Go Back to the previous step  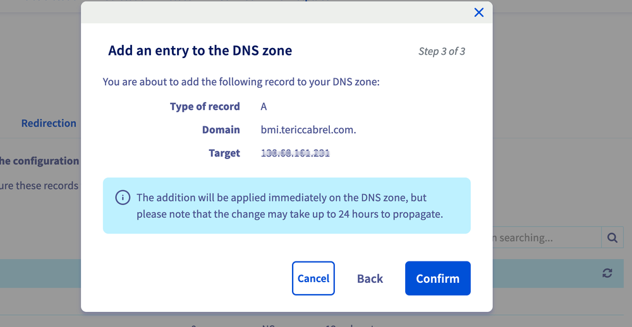coord(370,278)
